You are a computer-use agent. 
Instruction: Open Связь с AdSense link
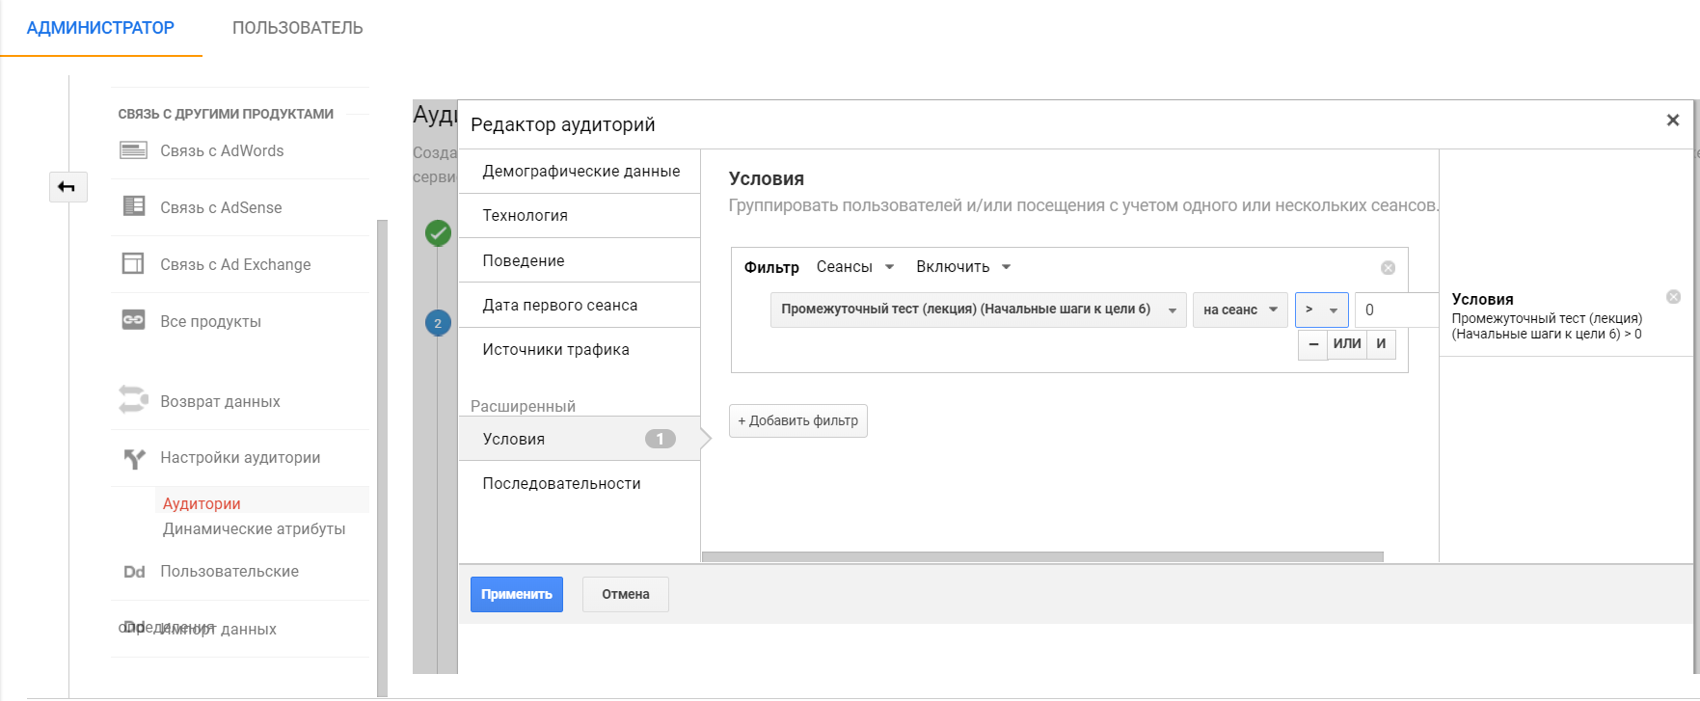pos(221,207)
